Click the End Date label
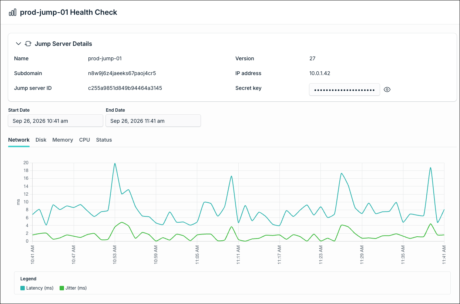The image size is (460, 304). pos(115,110)
